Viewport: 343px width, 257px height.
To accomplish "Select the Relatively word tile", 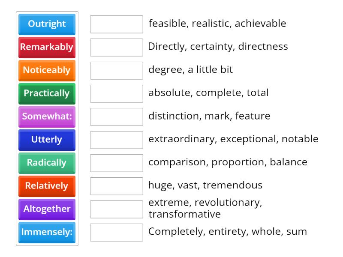I will 46,186.
